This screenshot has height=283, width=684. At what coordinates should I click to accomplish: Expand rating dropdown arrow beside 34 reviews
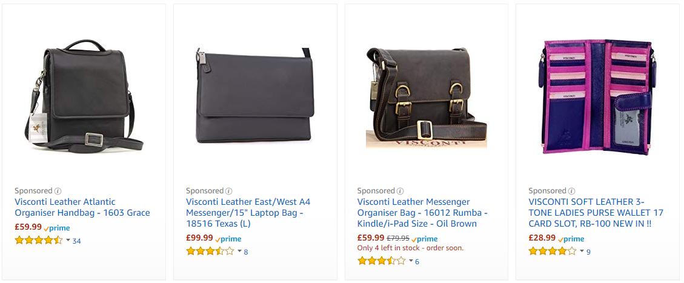tap(68, 240)
